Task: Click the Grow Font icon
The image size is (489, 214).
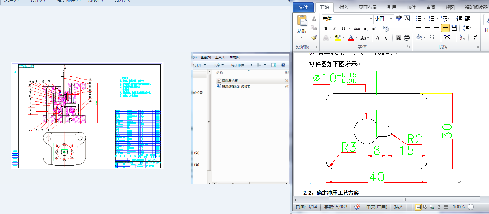Action: point(378,38)
